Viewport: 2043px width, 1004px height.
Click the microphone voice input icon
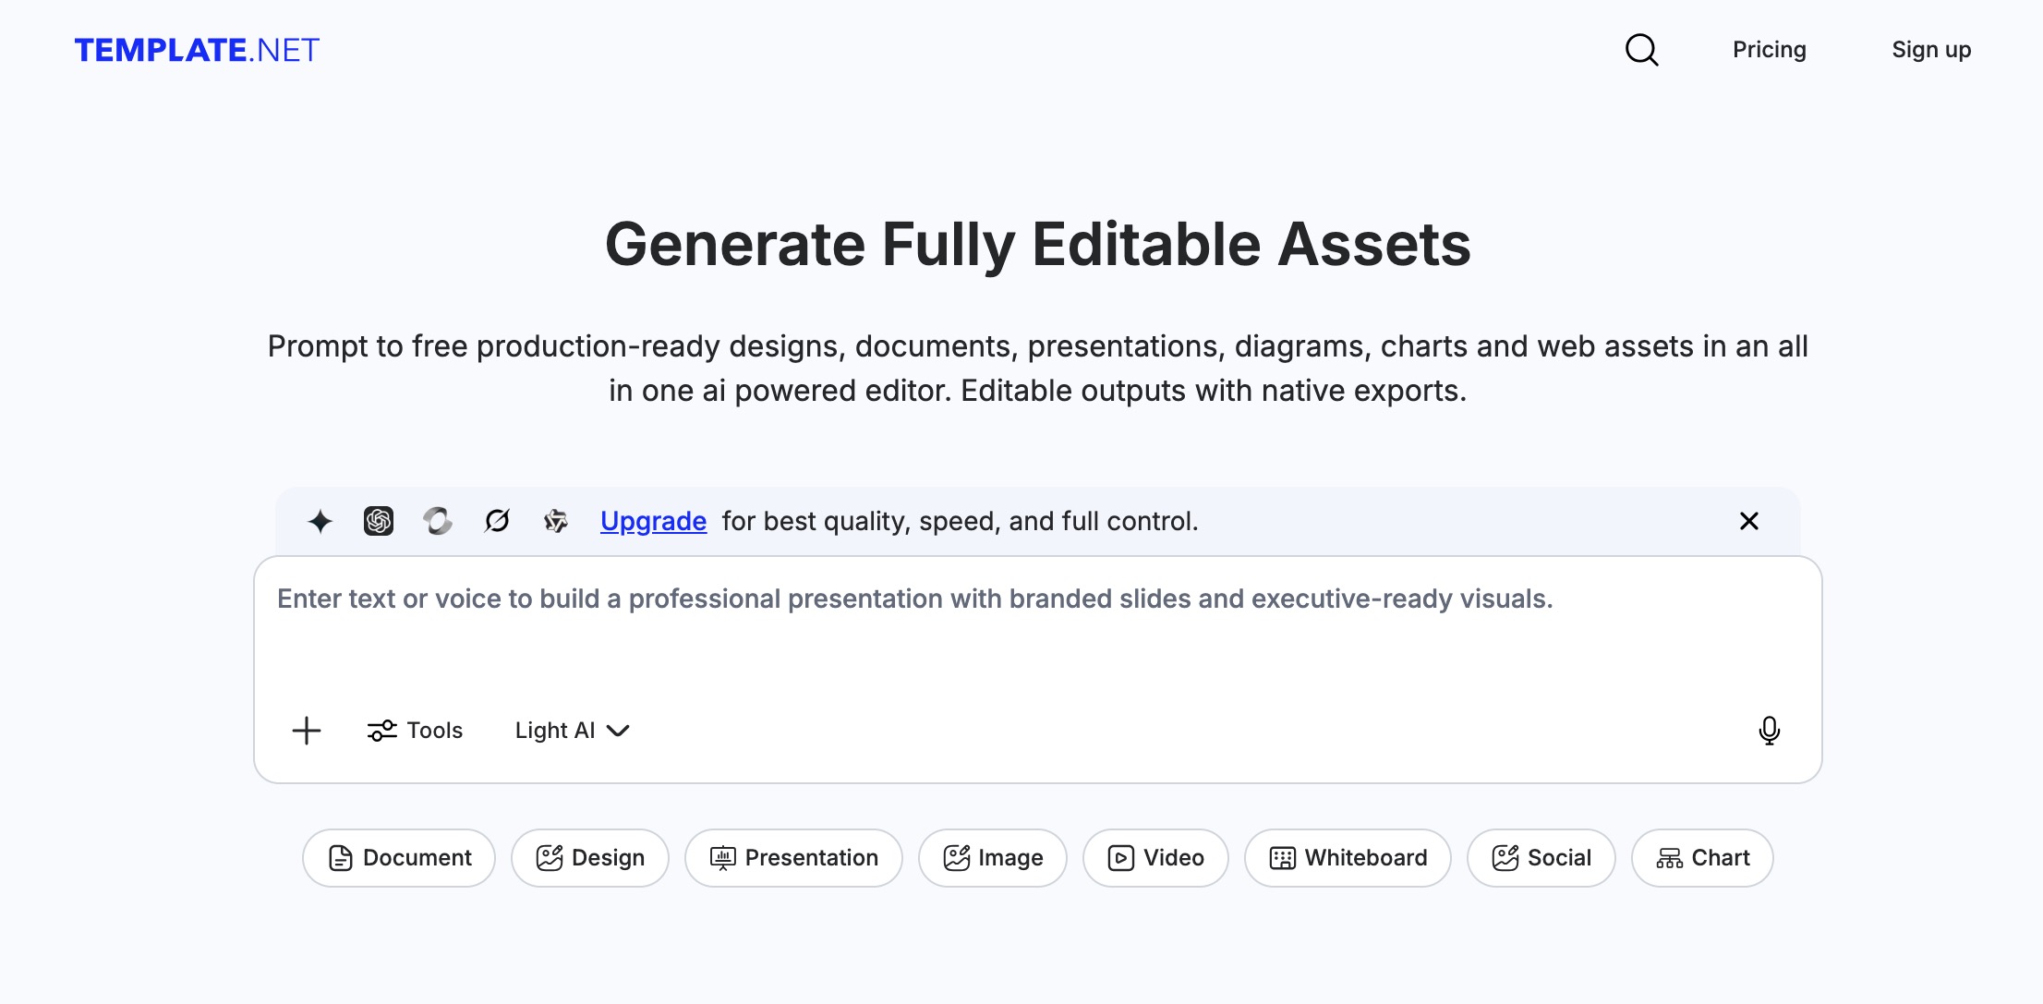pyautogui.click(x=1769, y=731)
